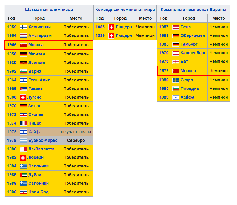Open Командный чемпионат Европы header link
Screen dimensions: 237x205
(193, 10)
